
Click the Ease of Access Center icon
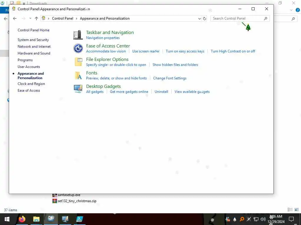coord(78,48)
